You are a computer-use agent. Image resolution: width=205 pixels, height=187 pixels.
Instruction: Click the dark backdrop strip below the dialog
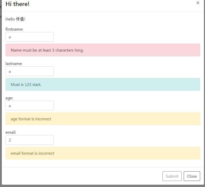(102, 186)
